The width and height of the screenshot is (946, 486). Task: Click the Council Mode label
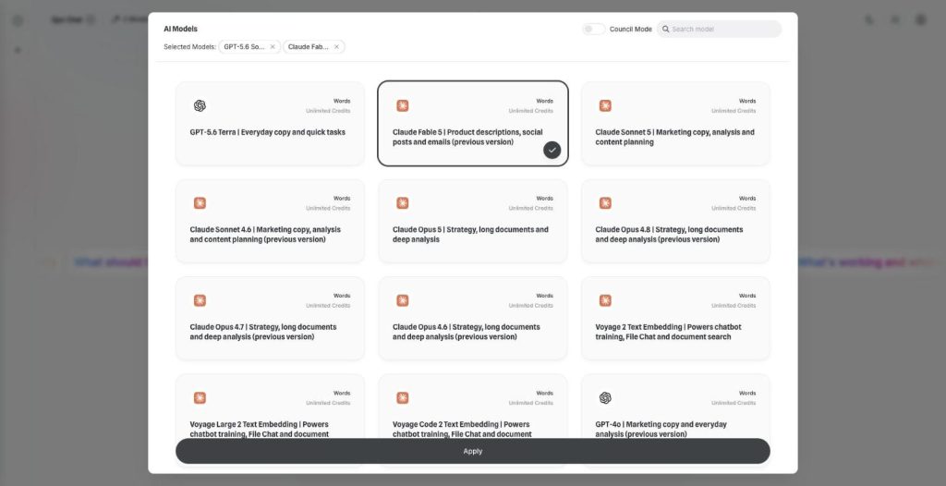pos(630,29)
